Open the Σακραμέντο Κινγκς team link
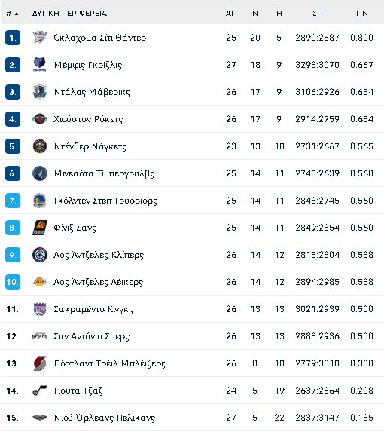This screenshot has width=384, height=432. click(93, 309)
